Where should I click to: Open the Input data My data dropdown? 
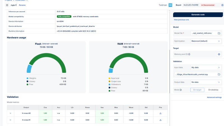(x=206, y=67)
